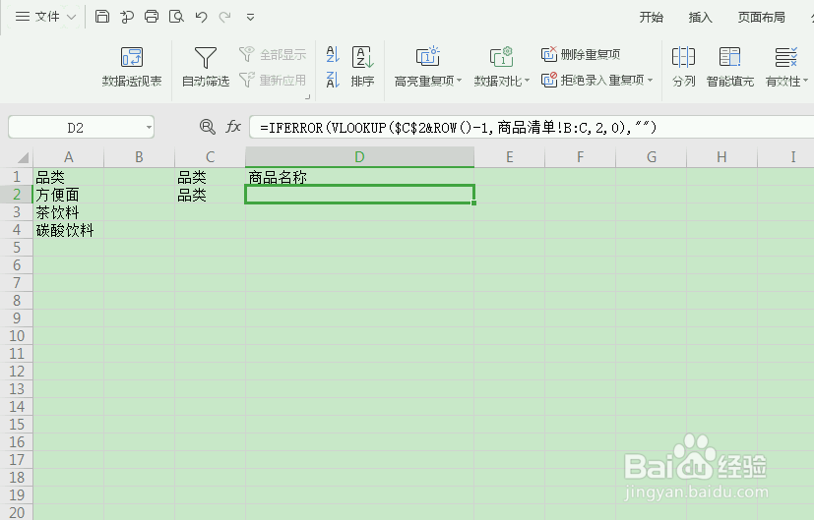This screenshot has height=520, width=814.
Task: Expand the 文件 menu dropdown arrow
Action: (72, 17)
